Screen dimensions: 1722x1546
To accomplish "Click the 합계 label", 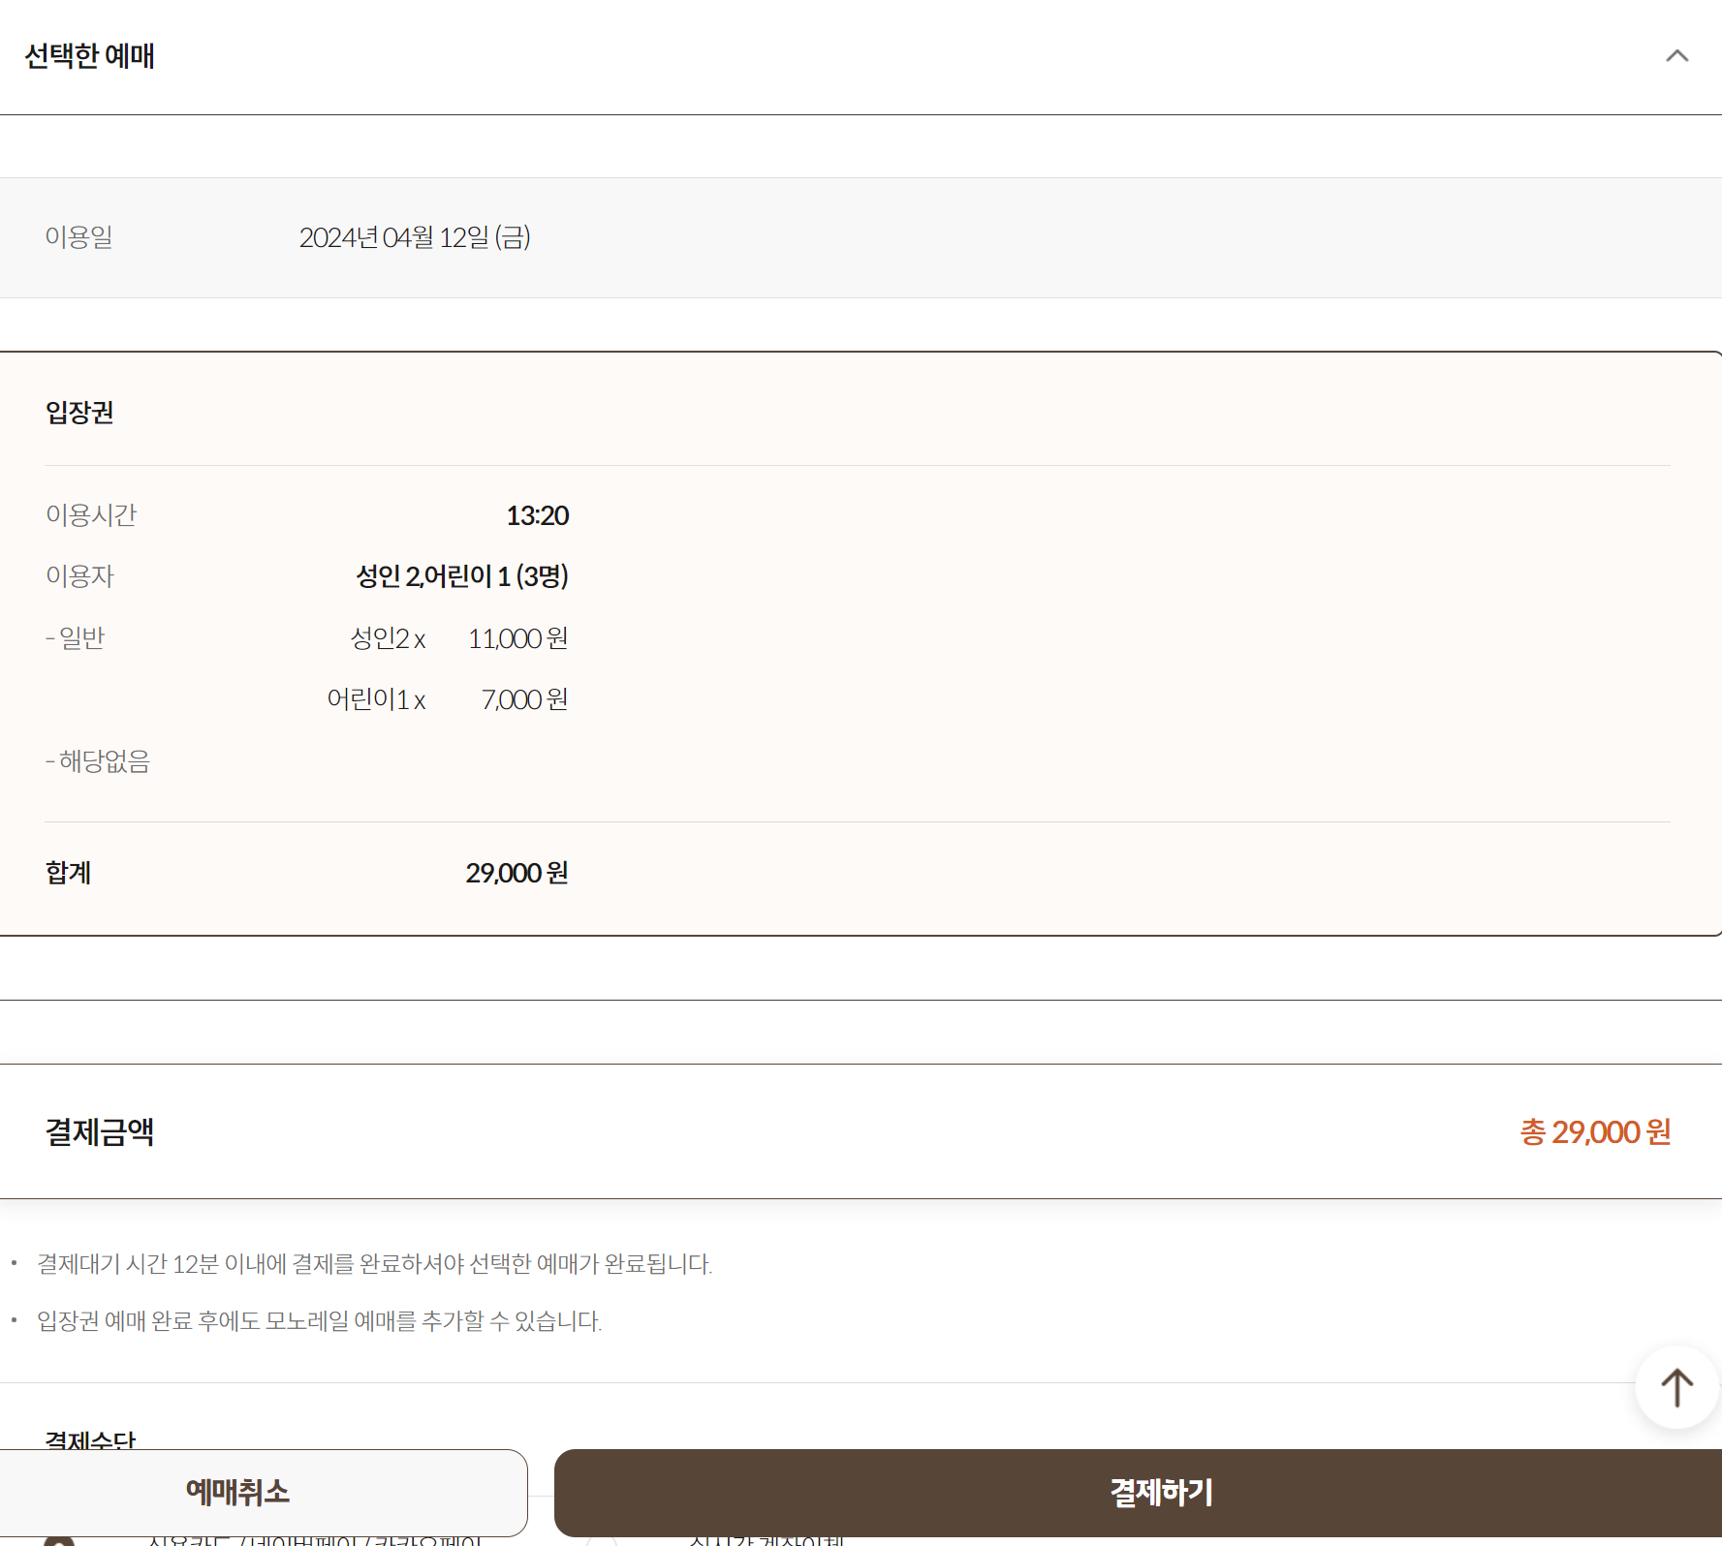I will 68,873.
